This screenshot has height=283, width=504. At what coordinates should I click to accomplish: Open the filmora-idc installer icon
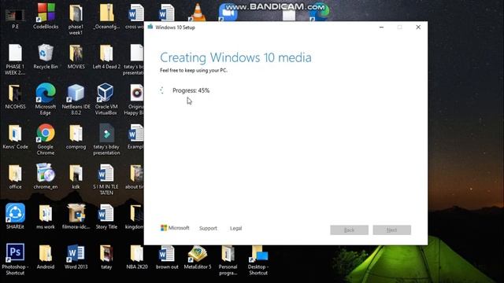(x=76, y=217)
